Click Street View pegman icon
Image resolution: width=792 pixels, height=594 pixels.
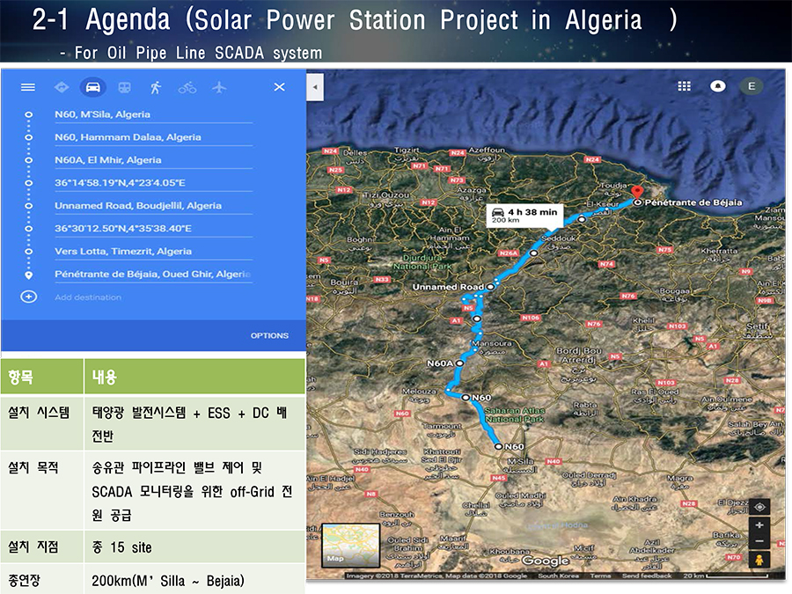tap(759, 559)
